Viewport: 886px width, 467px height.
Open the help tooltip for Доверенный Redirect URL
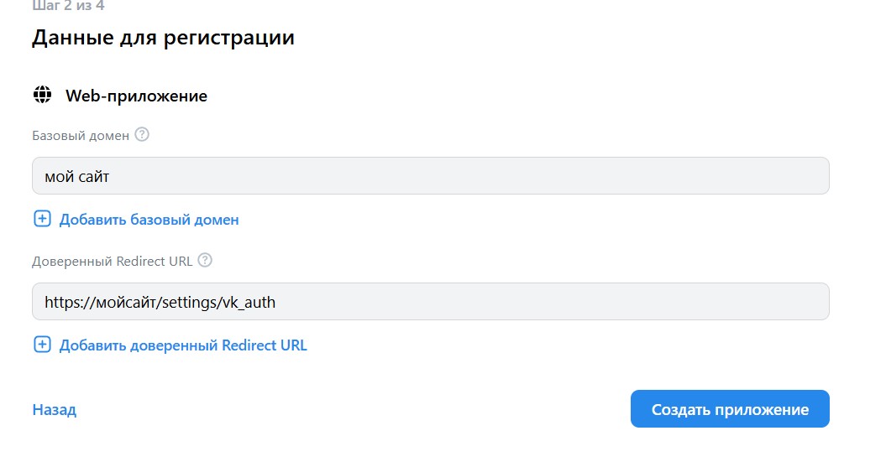click(205, 260)
